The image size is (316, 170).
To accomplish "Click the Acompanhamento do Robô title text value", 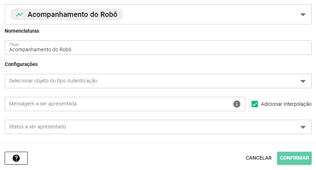I will (40, 50).
